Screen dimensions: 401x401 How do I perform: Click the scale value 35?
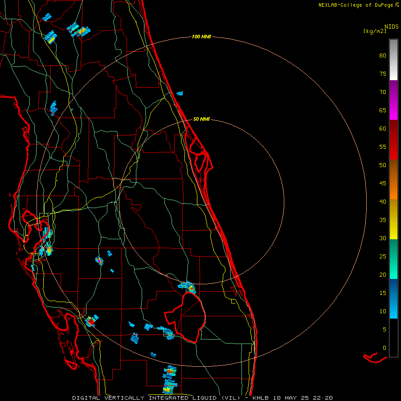pos(383,220)
